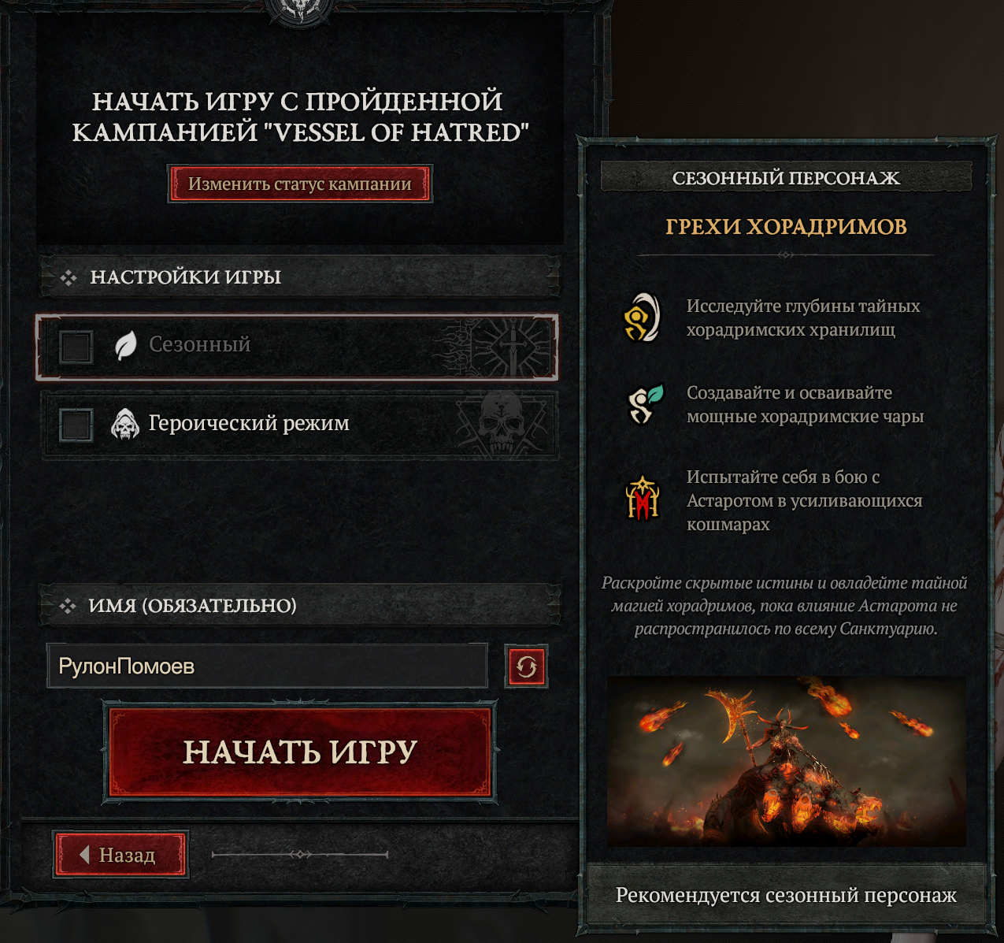Click the skull emblem in the hardcore row
Screen dimensions: 1004x943
(502, 425)
